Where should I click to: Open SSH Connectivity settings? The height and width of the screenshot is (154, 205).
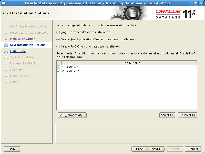[x=72, y=115]
